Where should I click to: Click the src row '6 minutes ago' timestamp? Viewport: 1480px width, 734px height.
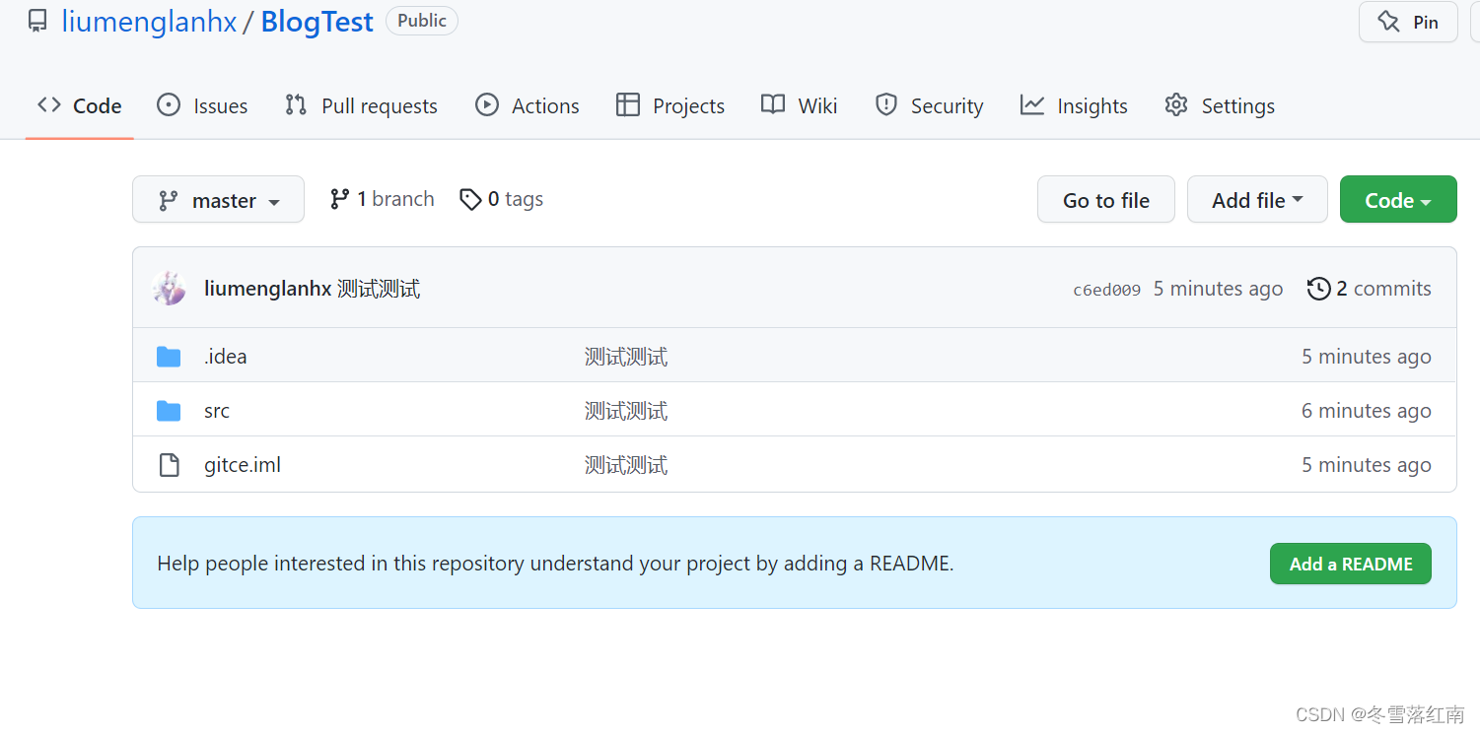[x=1367, y=411]
